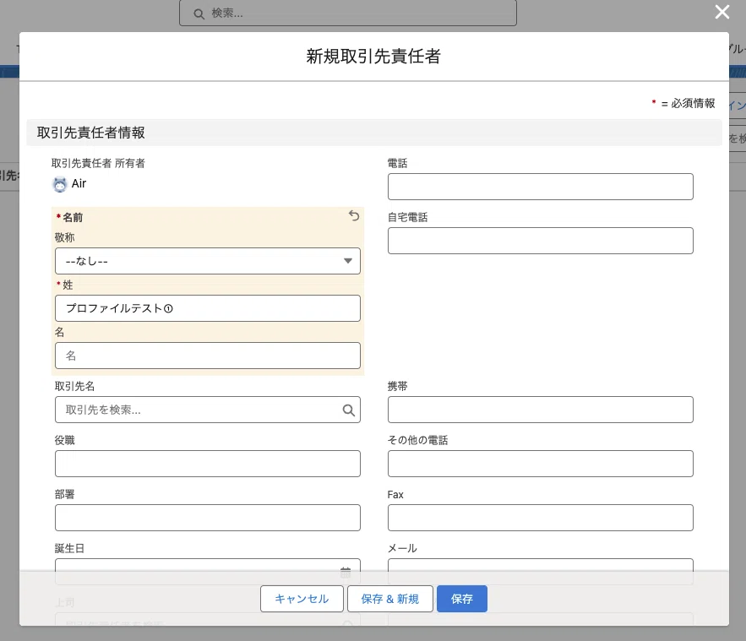Click the search icon in global search
The width and height of the screenshot is (746, 641).
point(199,14)
